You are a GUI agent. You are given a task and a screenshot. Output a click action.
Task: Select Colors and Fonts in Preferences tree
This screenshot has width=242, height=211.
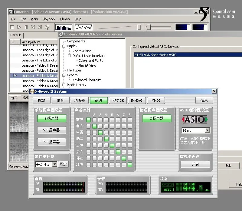pyautogui.click(x=90, y=61)
